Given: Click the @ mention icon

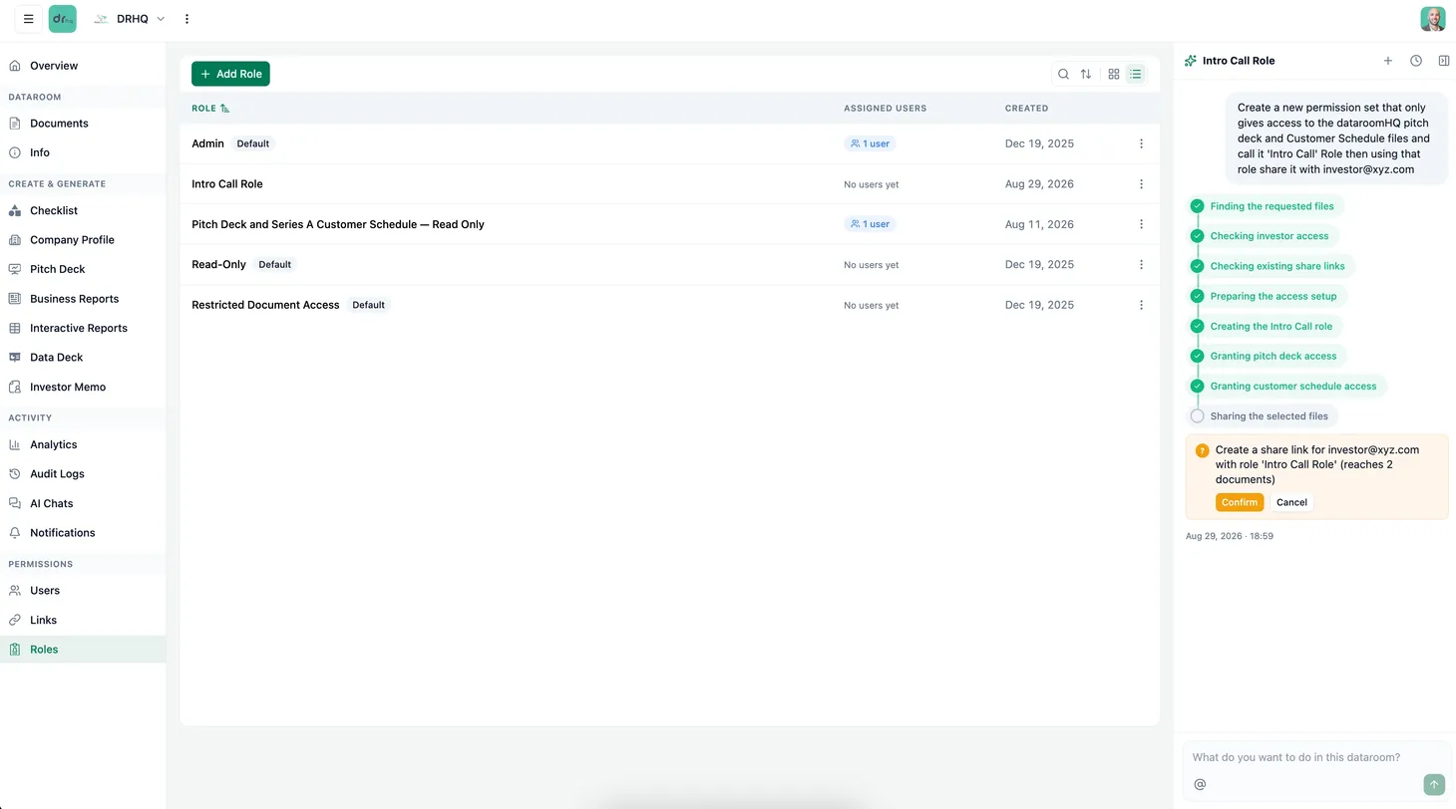Looking at the screenshot, I should point(1200,784).
